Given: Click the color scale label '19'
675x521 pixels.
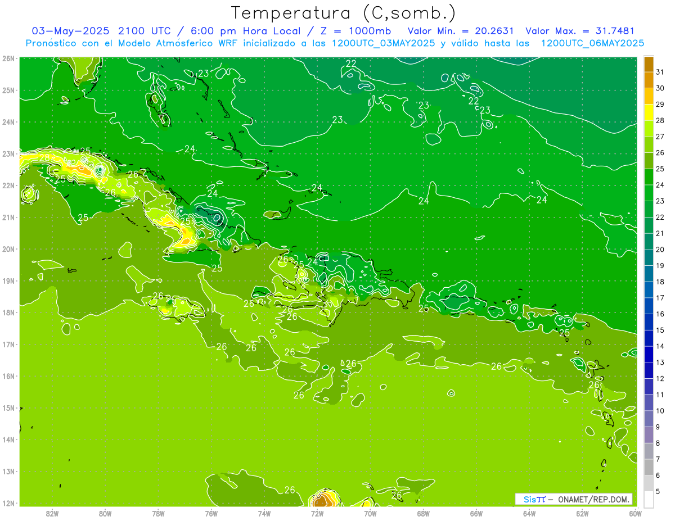Looking at the screenshot, I should pos(660,265).
